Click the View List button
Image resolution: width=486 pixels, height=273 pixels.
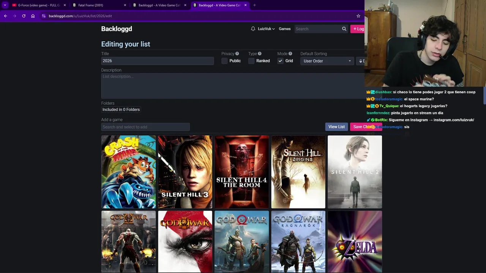pyautogui.click(x=336, y=127)
